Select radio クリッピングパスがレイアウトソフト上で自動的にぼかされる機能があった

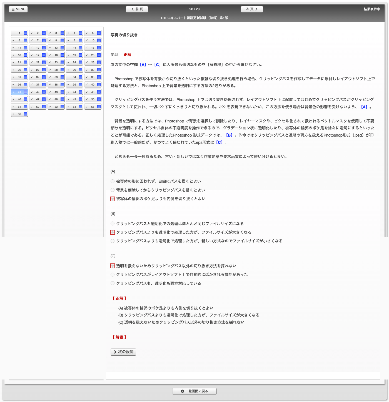(x=113, y=275)
